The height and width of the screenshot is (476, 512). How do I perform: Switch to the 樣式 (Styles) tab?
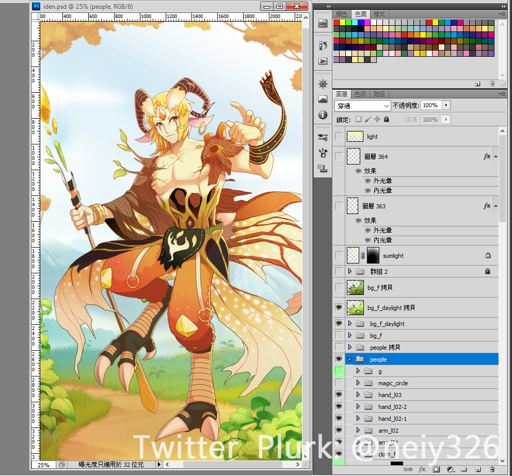tap(379, 14)
